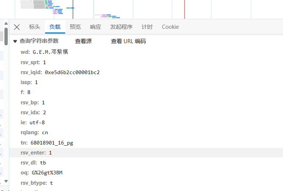The width and height of the screenshot is (283, 191).
Task: Select the rsv_idx parameter row
Action: pyautogui.click(x=146, y=112)
